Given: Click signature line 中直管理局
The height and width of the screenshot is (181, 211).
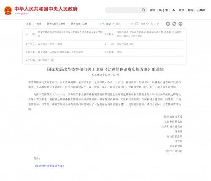Looking at the screenshot, I should (x=176, y=146).
